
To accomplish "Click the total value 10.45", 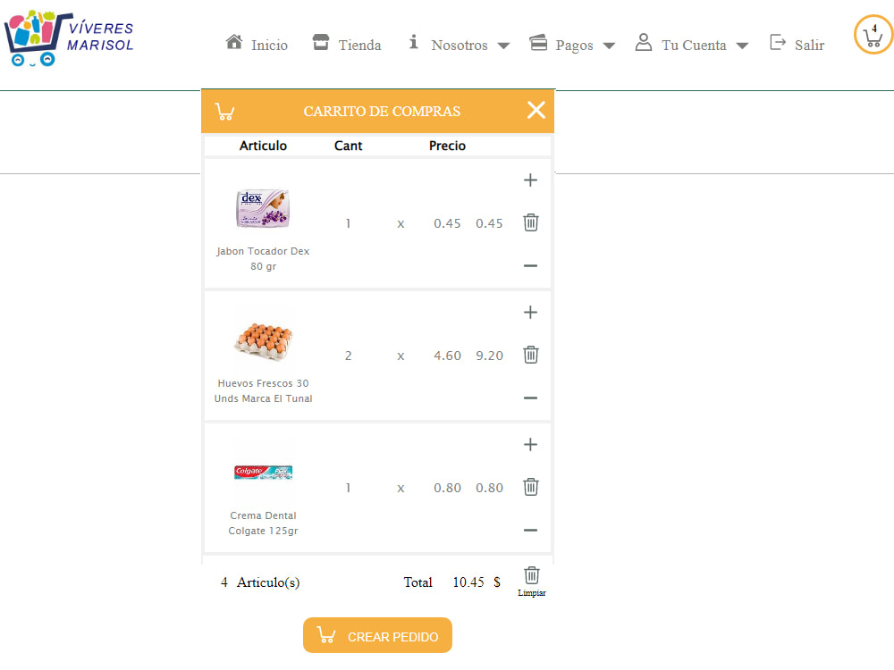I will click(468, 582).
